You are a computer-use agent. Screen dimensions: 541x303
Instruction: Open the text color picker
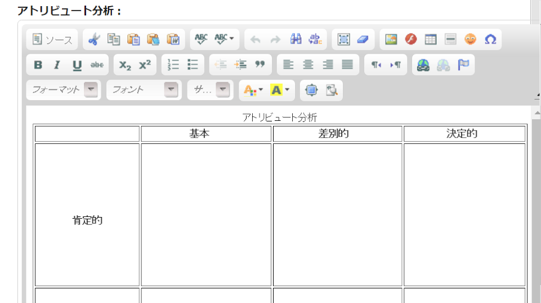pos(253,89)
